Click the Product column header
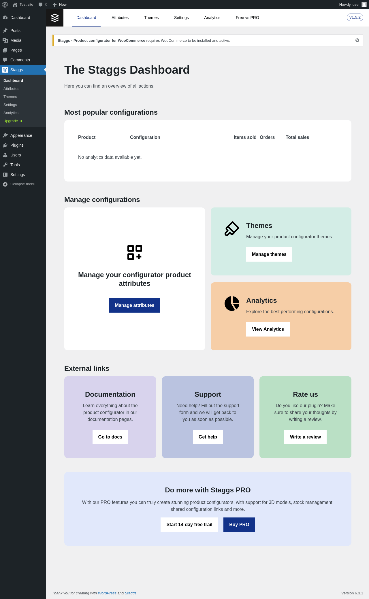The height and width of the screenshot is (599, 369). 87,137
